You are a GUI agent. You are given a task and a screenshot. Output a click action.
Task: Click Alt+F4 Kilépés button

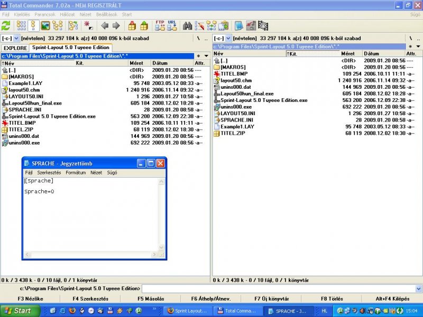pos(392,299)
